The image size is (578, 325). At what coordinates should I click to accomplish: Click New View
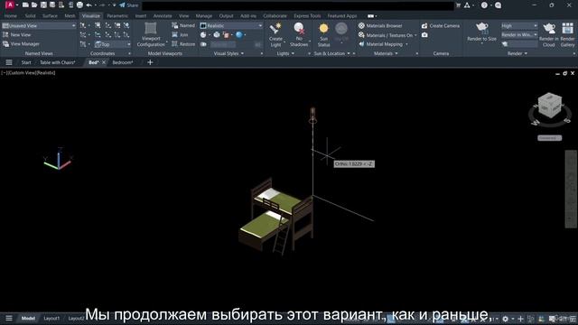click(17, 34)
